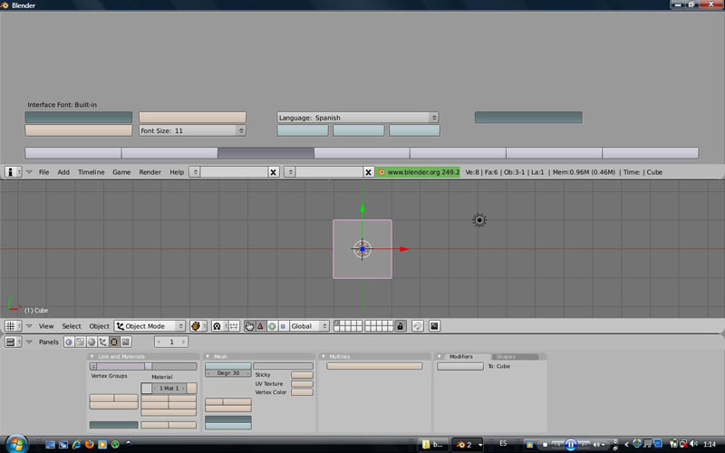Open the Render menu
The height and width of the screenshot is (453, 725).
[150, 172]
